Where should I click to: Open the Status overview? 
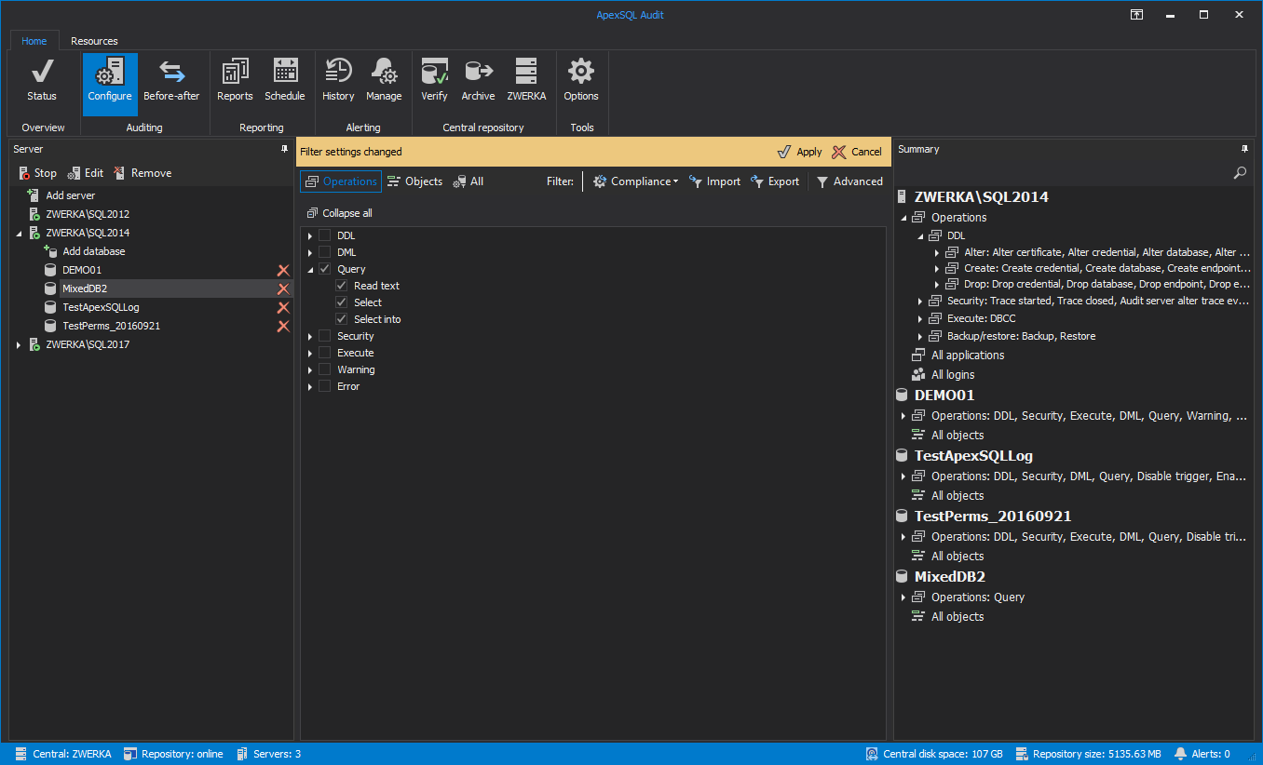(x=42, y=81)
